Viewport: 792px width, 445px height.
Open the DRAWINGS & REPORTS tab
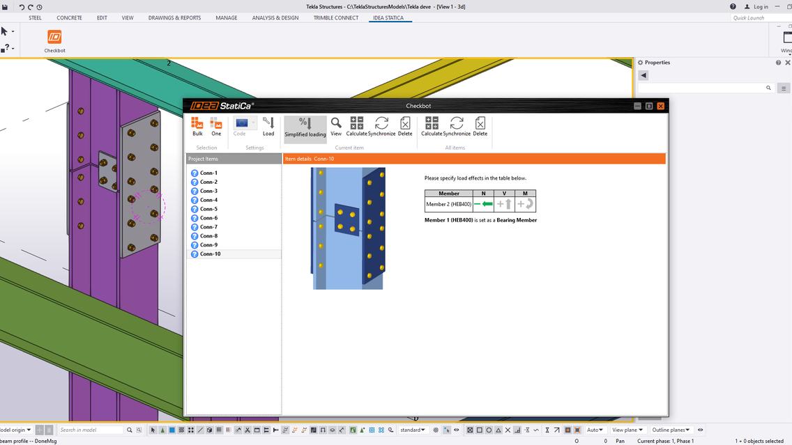click(x=174, y=17)
